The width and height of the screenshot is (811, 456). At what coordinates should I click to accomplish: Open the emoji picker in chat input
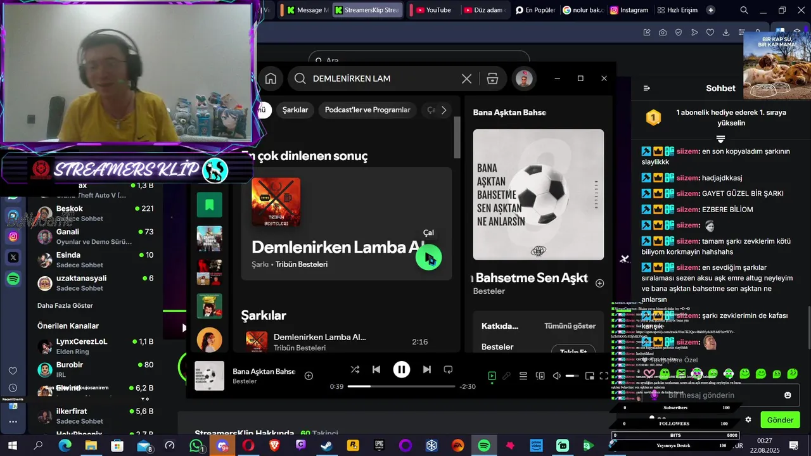[x=788, y=395]
